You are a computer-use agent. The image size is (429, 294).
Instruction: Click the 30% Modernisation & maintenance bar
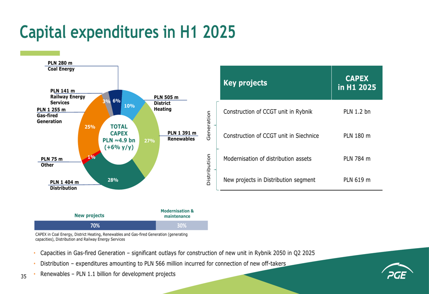tap(181, 225)
